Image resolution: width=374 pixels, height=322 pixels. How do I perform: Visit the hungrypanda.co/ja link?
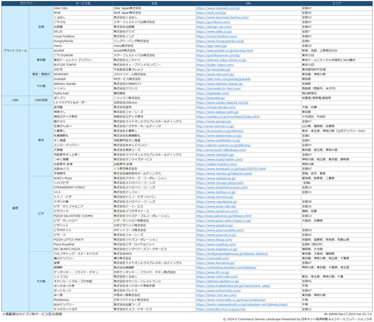click(220, 41)
